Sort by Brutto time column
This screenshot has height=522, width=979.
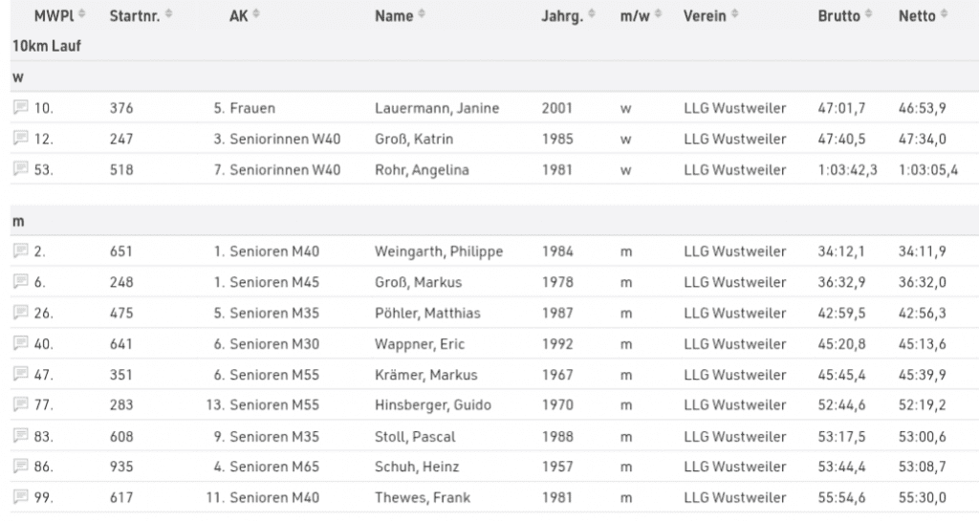[x=868, y=16]
